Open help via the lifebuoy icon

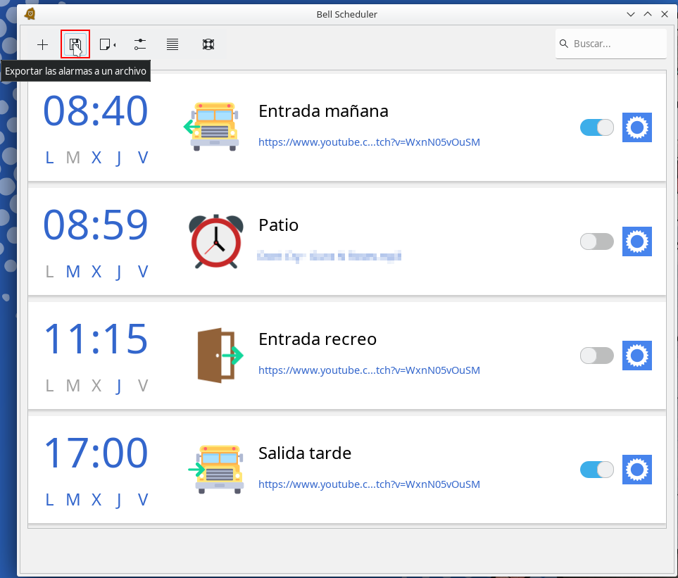pos(208,45)
